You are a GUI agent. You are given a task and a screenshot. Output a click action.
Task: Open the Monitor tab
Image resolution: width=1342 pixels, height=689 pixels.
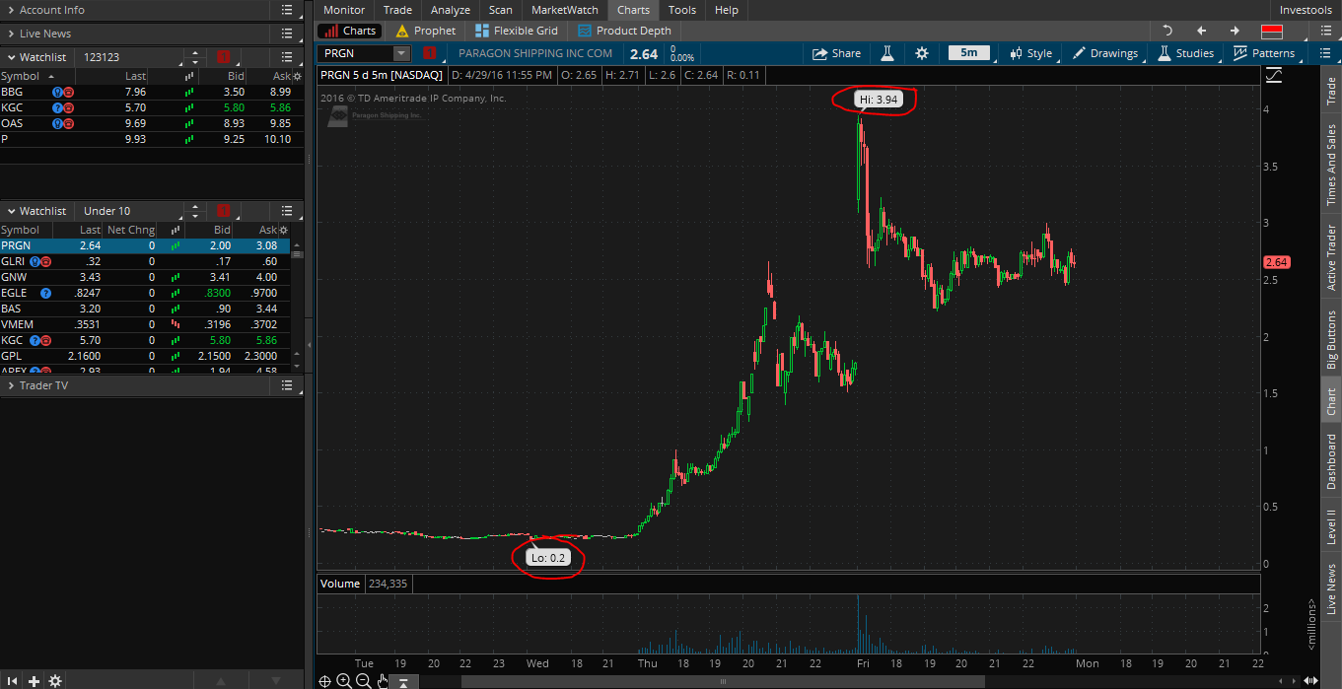pyautogui.click(x=344, y=10)
